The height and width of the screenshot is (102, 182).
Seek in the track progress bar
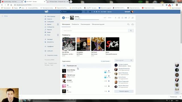(x=90, y=20)
